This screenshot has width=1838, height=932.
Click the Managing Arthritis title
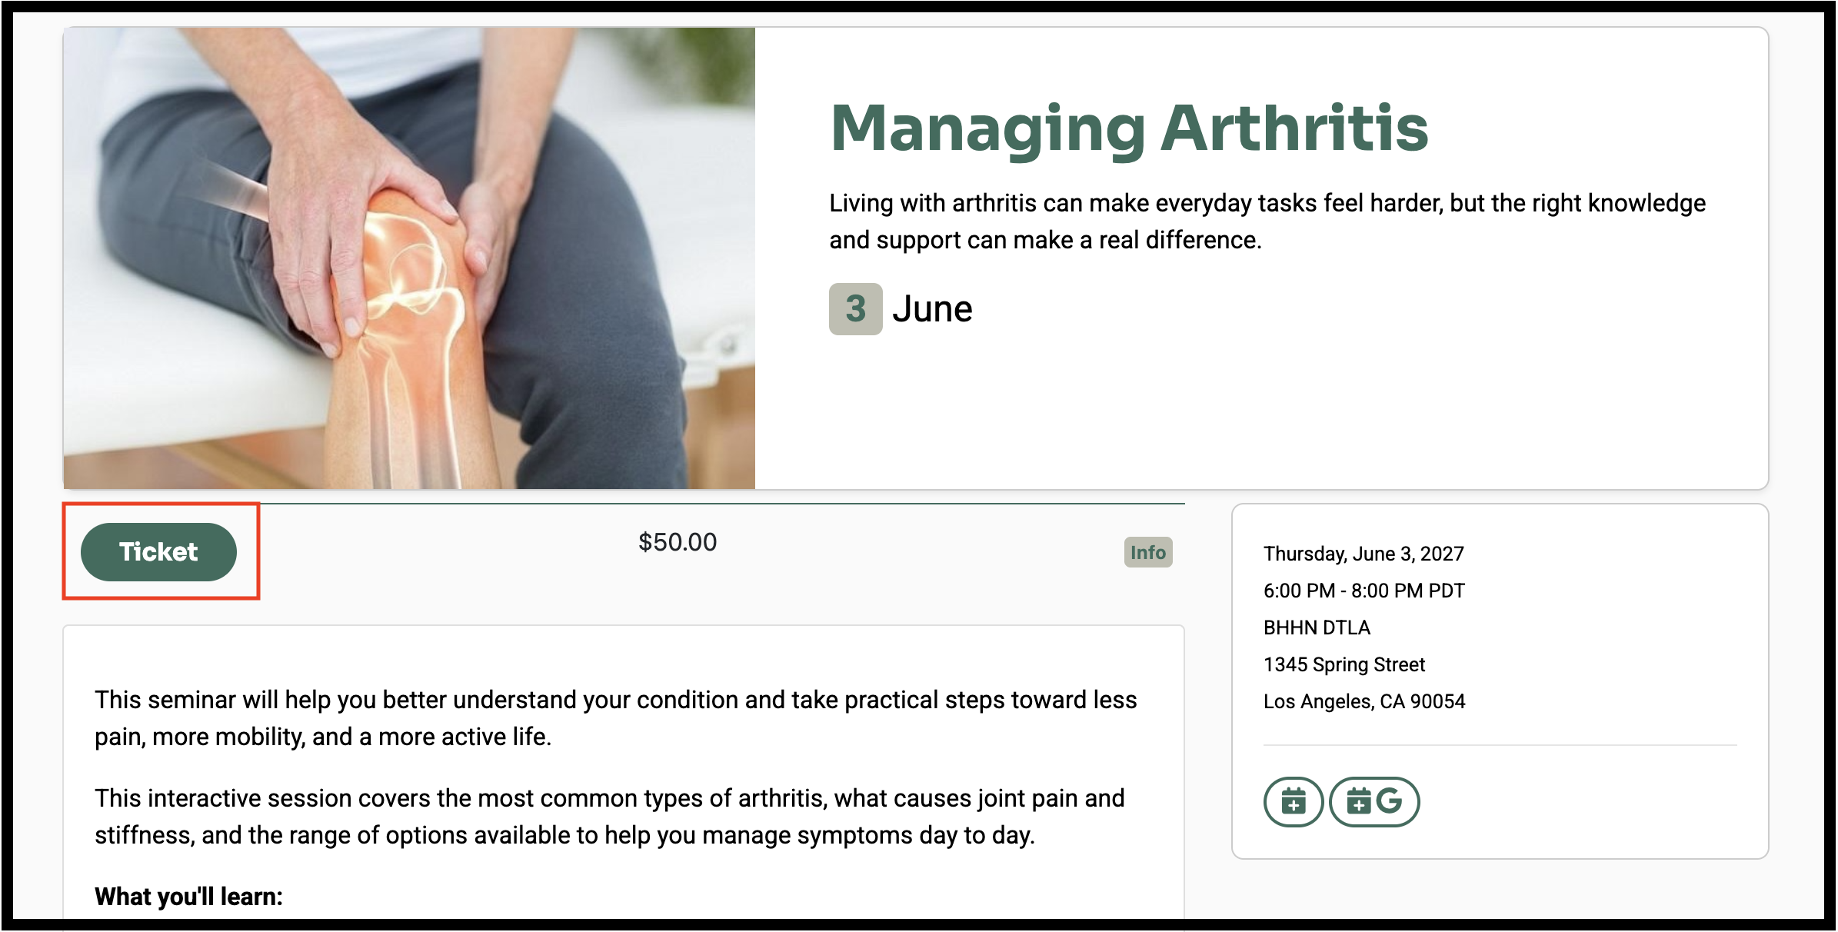coord(1129,128)
